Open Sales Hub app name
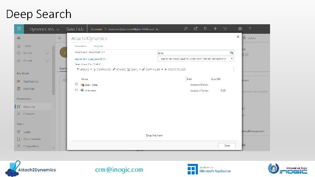This screenshot has height=177, width=315. click(75, 29)
